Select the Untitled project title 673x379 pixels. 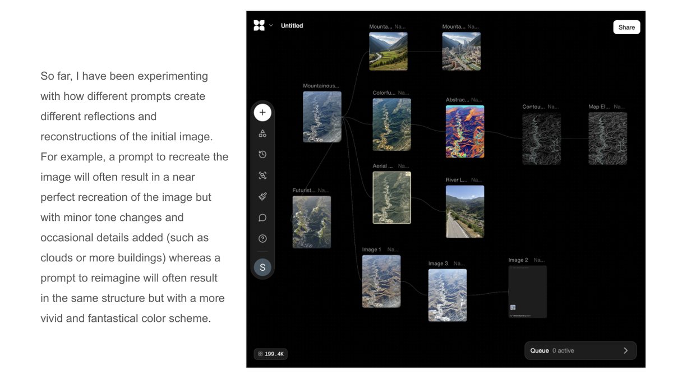click(x=292, y=26)
